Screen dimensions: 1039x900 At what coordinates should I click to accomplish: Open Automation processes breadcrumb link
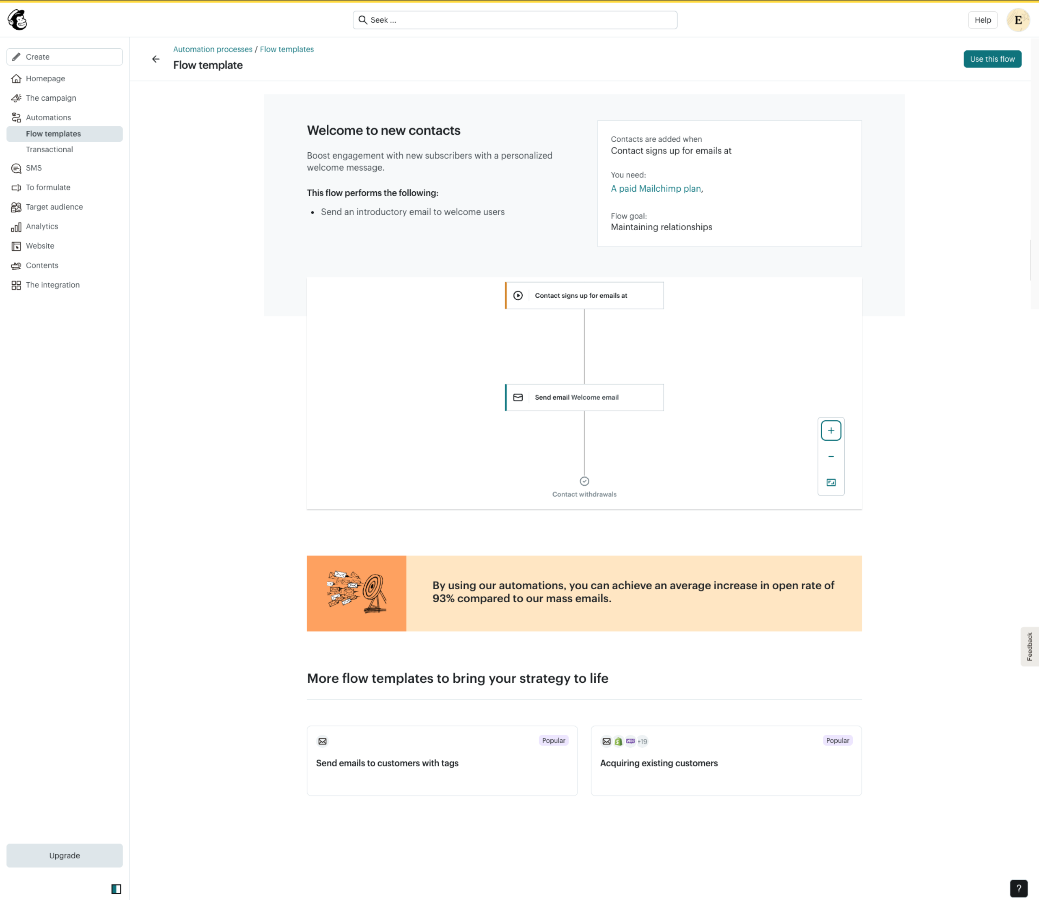(x=213, y=49)
